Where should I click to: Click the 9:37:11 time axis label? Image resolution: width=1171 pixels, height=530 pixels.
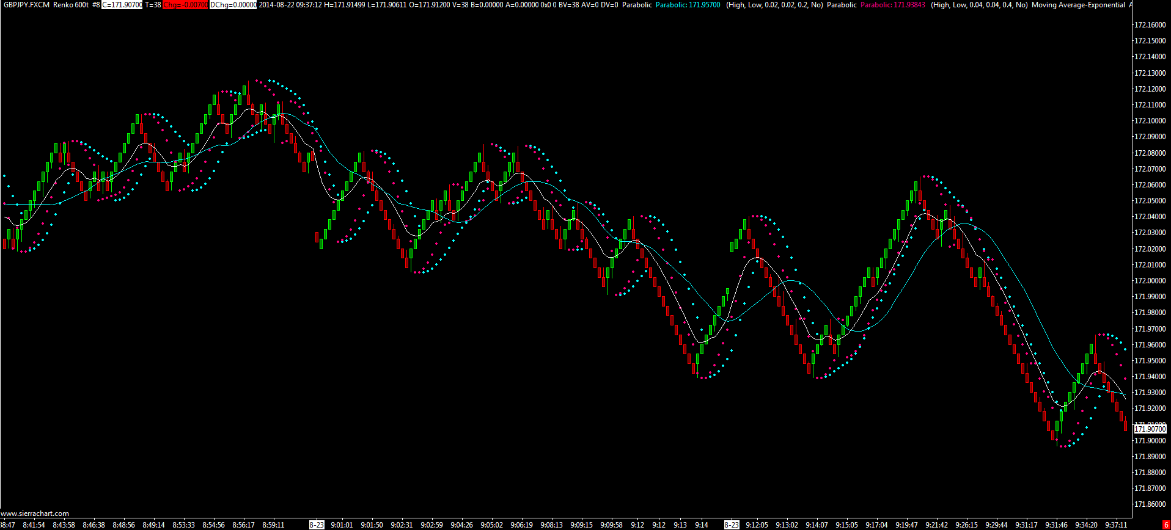(x=1117, y=525)
